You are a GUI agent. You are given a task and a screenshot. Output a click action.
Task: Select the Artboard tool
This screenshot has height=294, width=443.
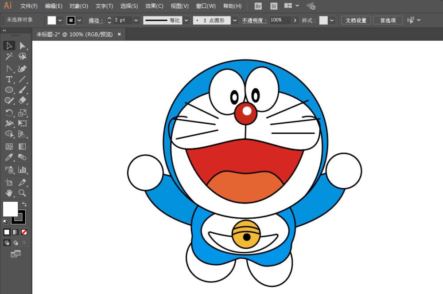[9, 182]
